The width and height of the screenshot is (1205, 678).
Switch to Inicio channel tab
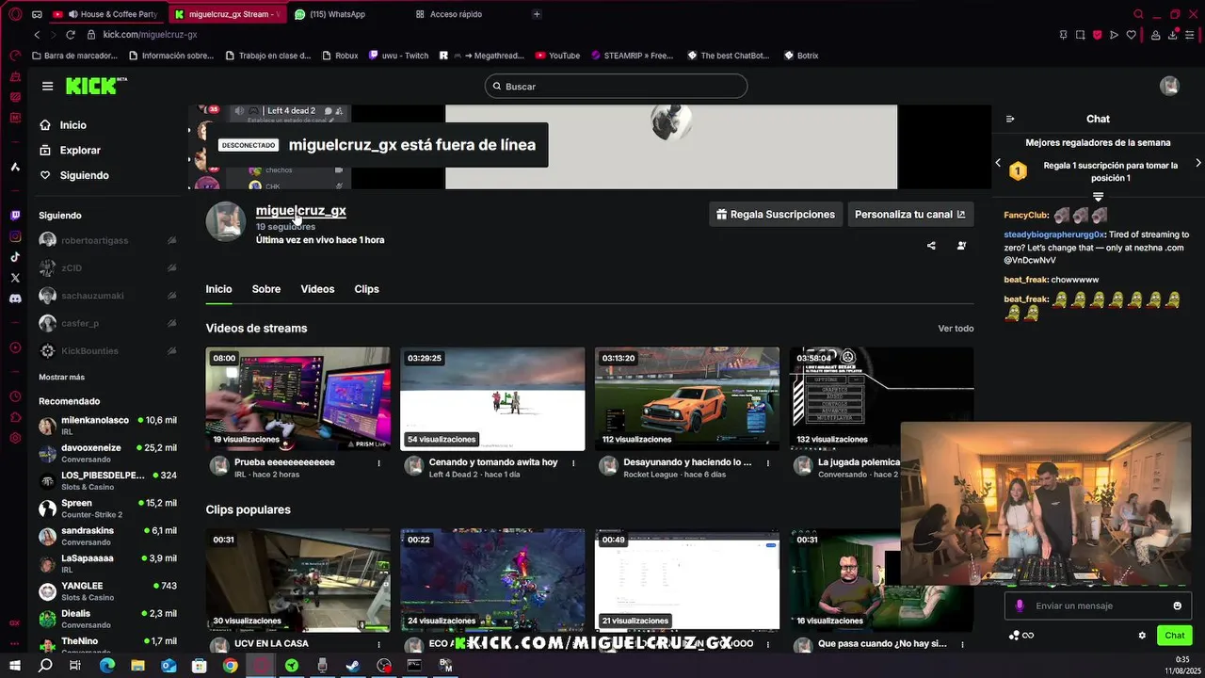(218, 289)
